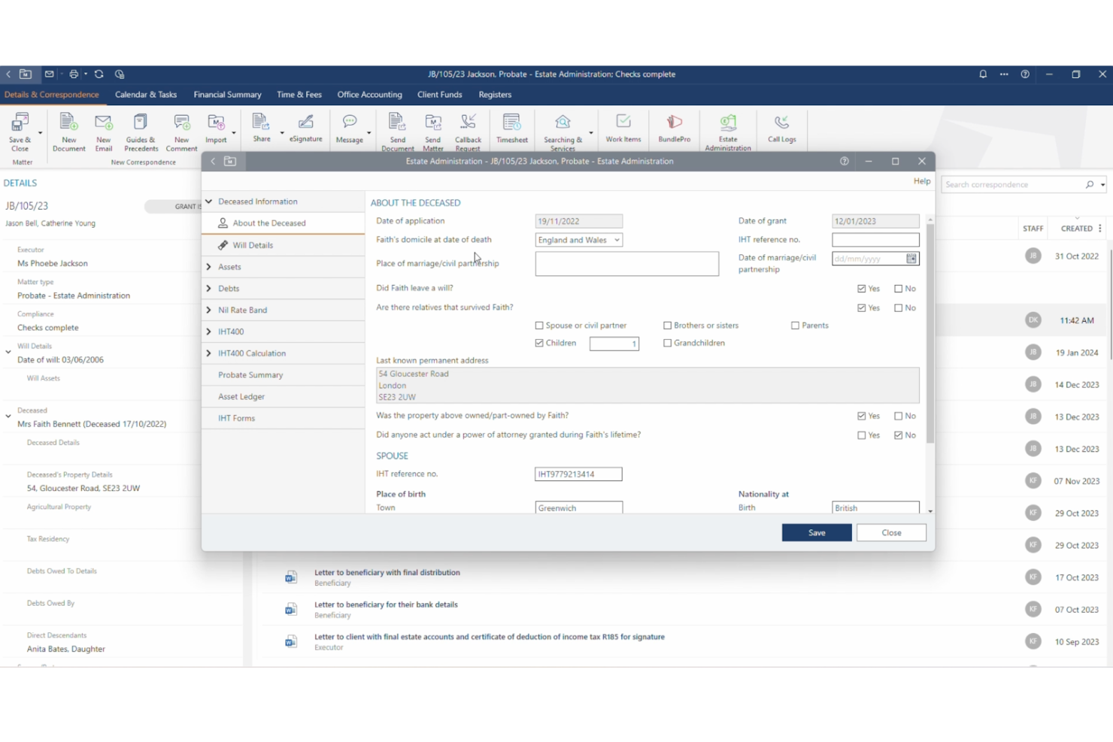Click the Message ribbon icon
Image resolution: width=1113 pixels, height=742 pixels.
pos(349,129)
